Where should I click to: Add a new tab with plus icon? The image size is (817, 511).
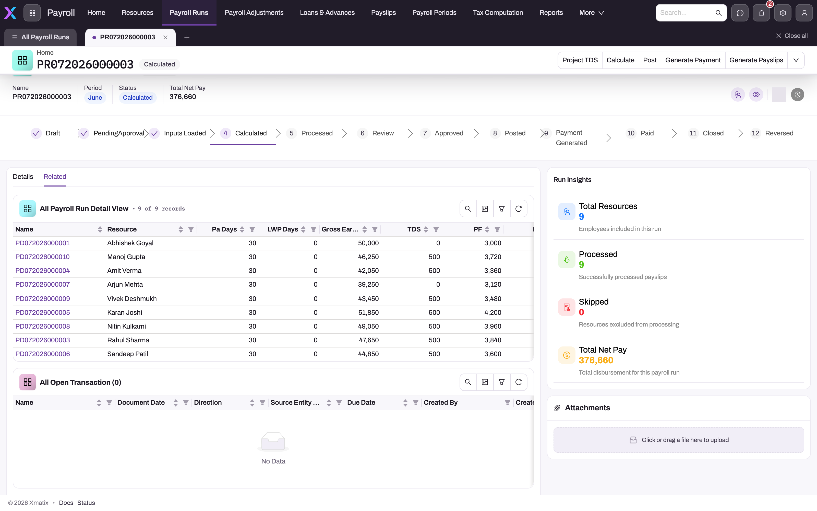click(x=187, y=37)
